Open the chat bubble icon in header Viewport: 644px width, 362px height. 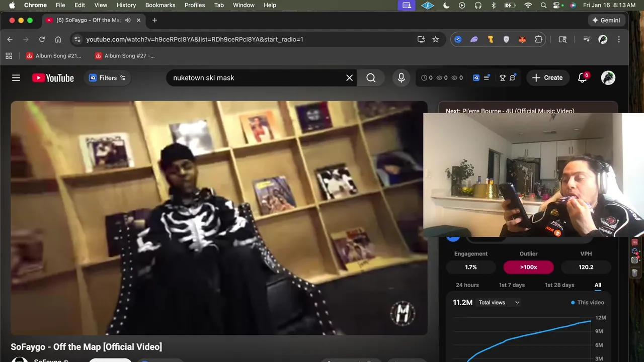[x=513, y=78]
